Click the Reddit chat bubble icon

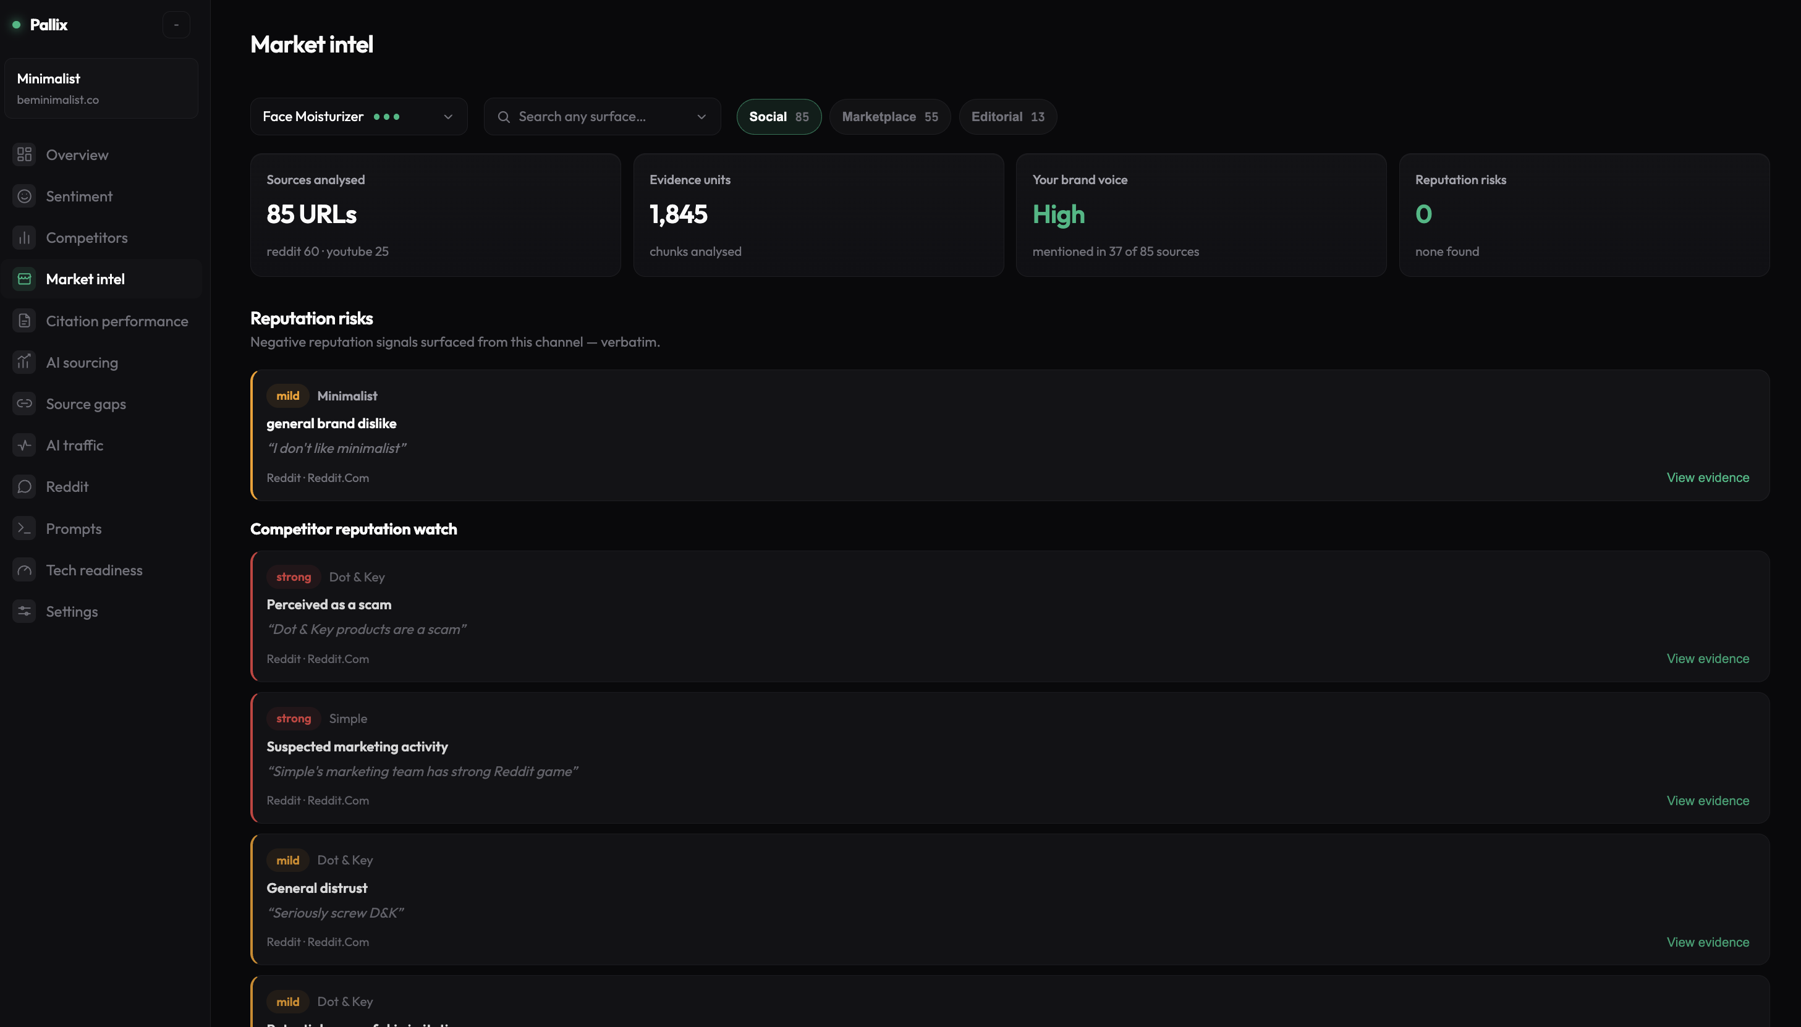click(x=25, y=487)
